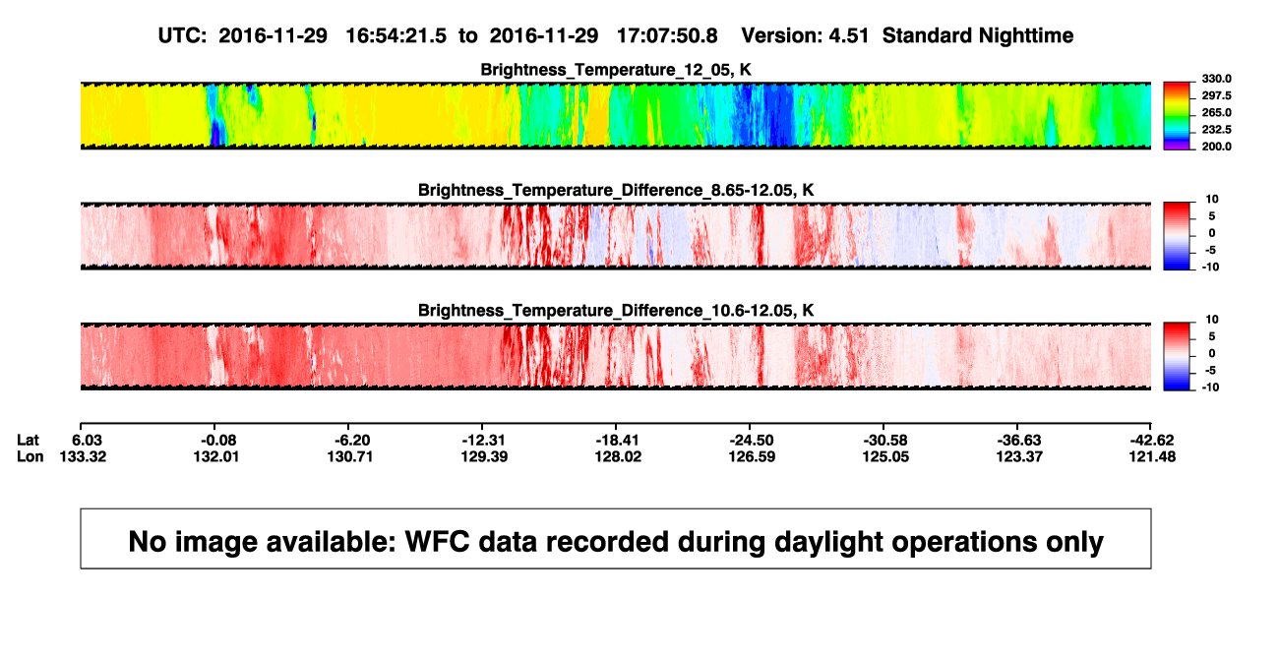Click the 8.65-12.05 red-blue color bar
Image resolution: width=1279 pixels, height=656 pixels.
[1176, 236]
